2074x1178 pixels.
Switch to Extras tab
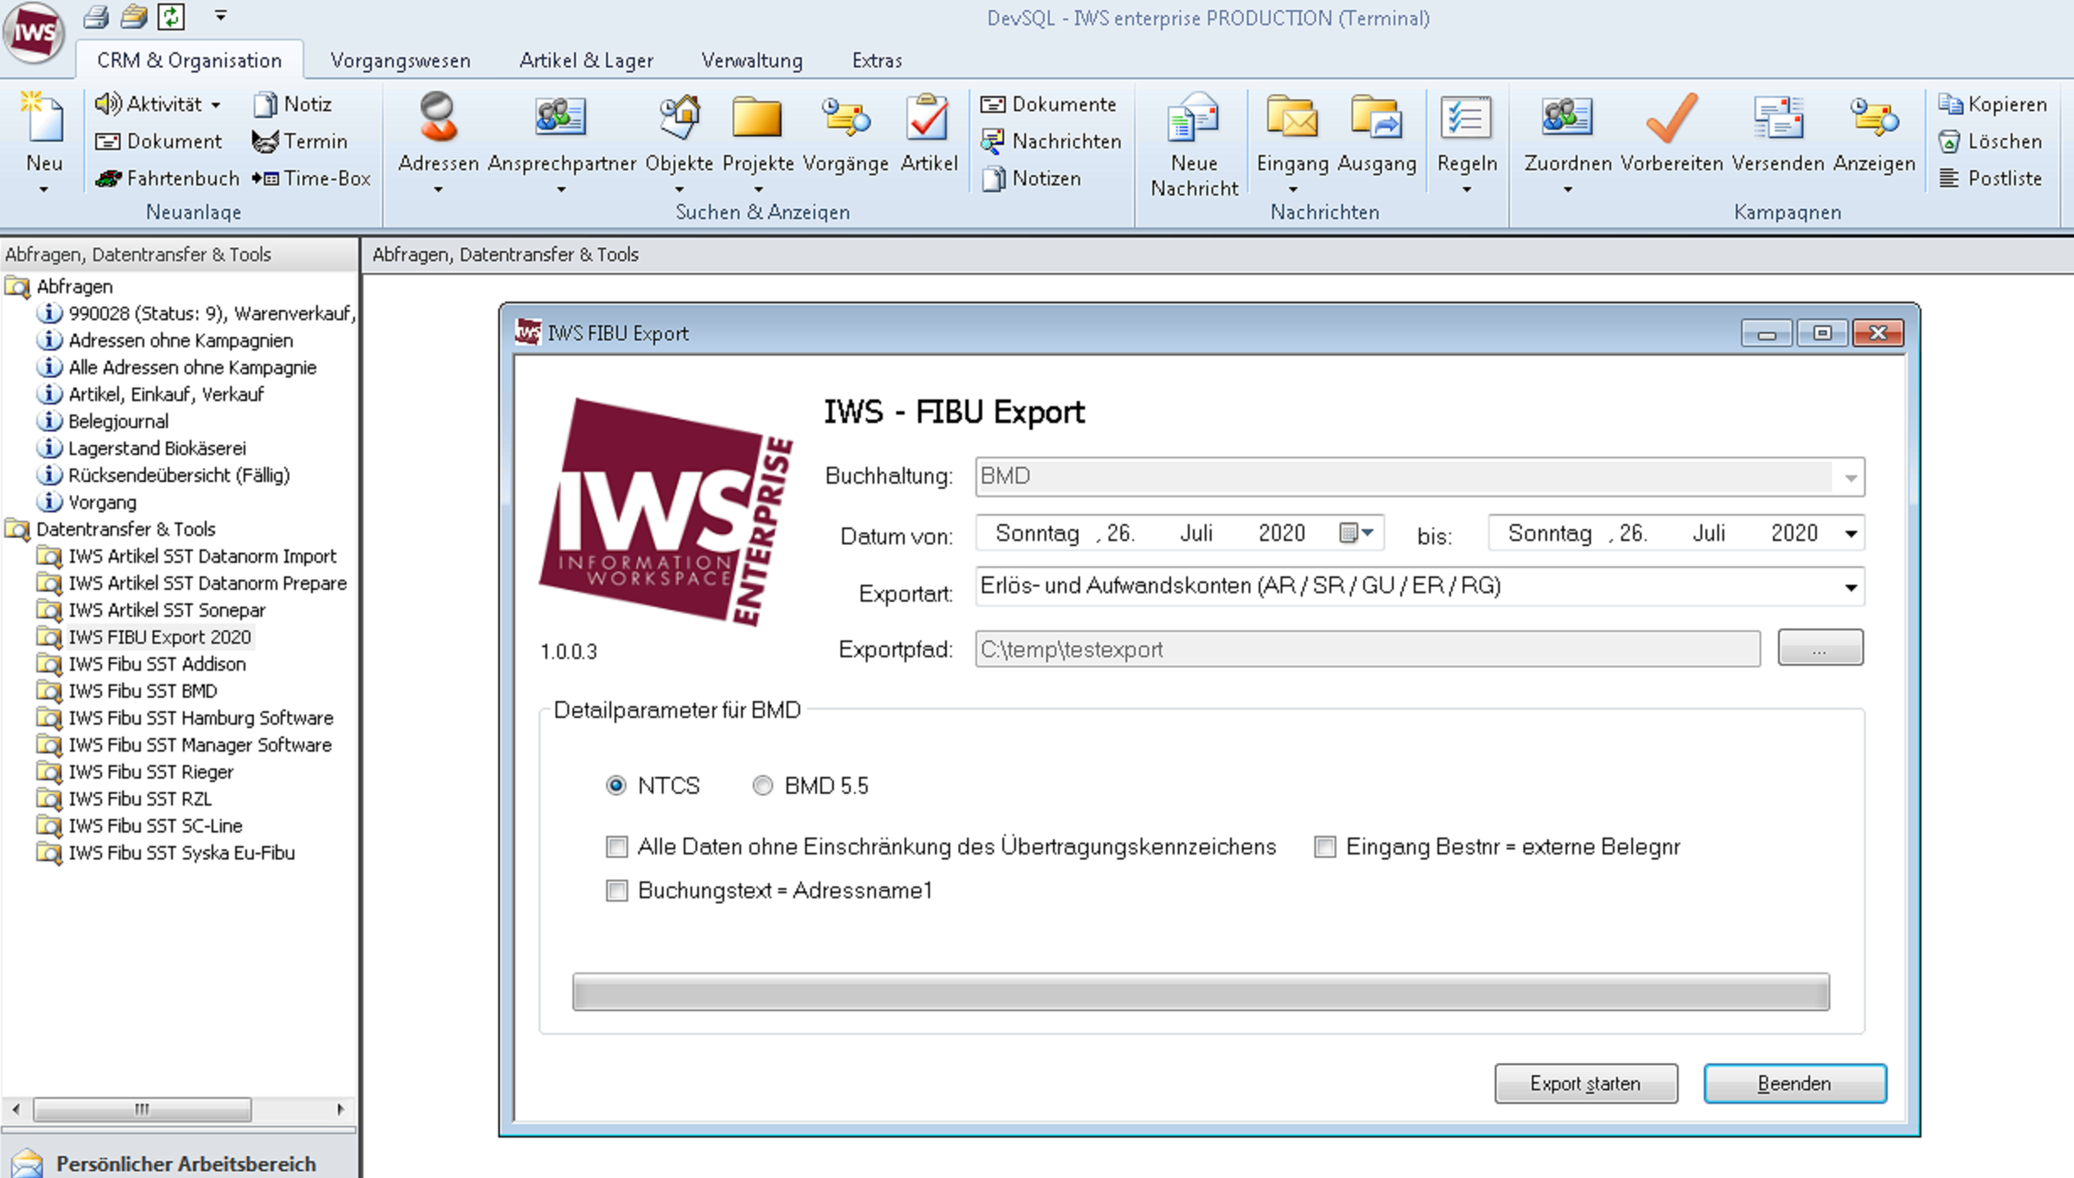pos(877,61)
